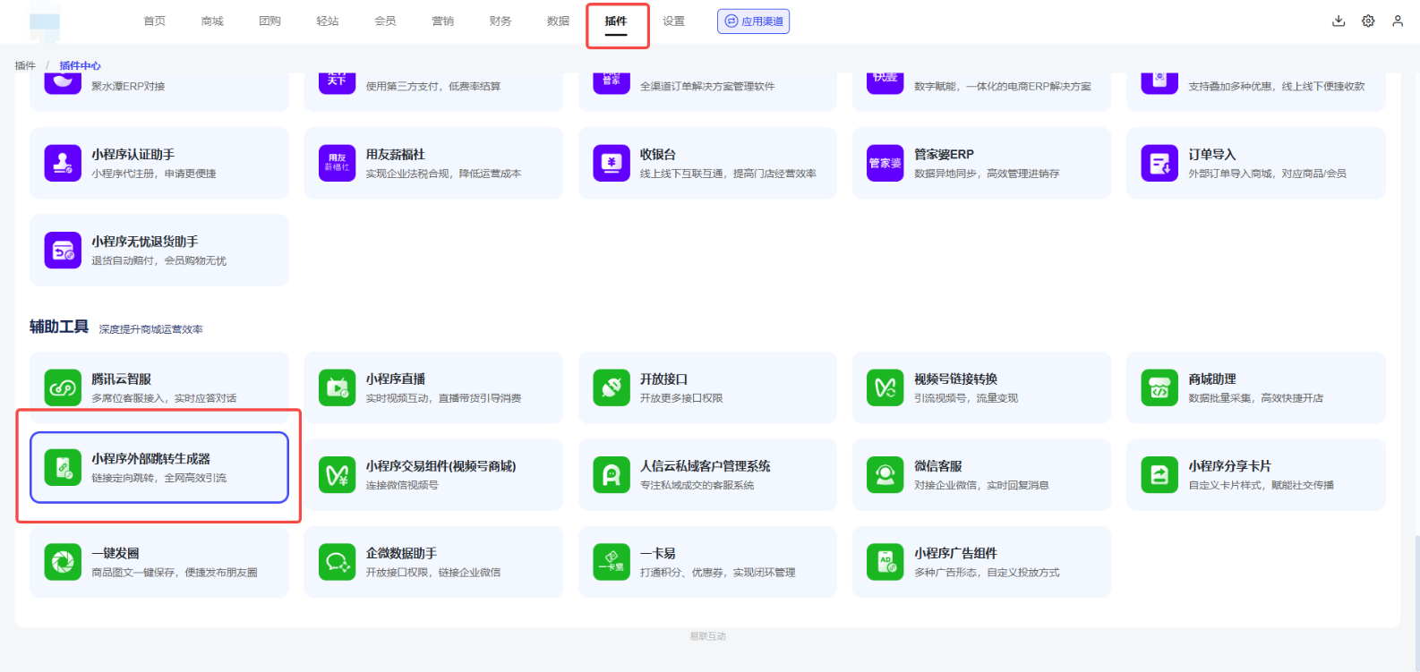Click the 腾讯云智服 plugin icon
The image size is (1420, 672).
(63, 387)
